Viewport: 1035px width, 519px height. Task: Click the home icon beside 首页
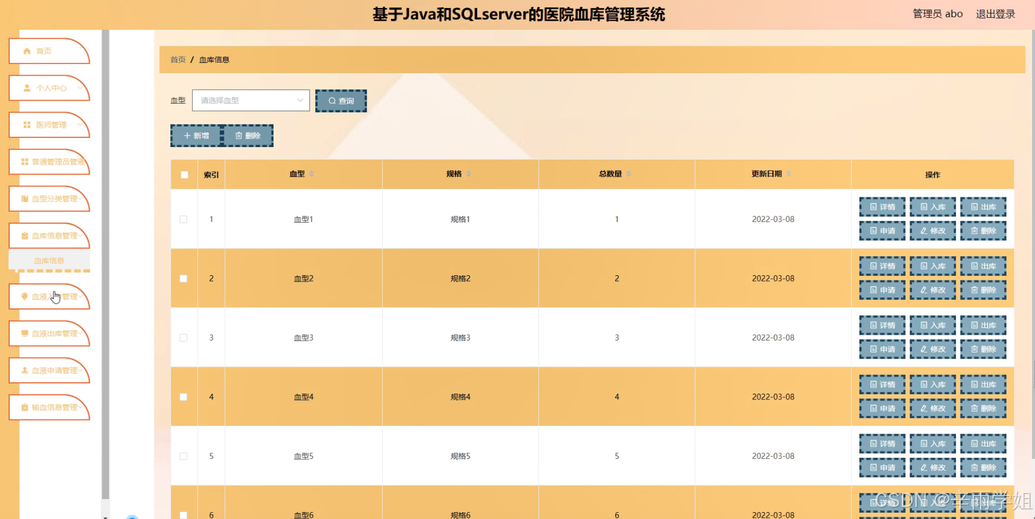[26, 50]
